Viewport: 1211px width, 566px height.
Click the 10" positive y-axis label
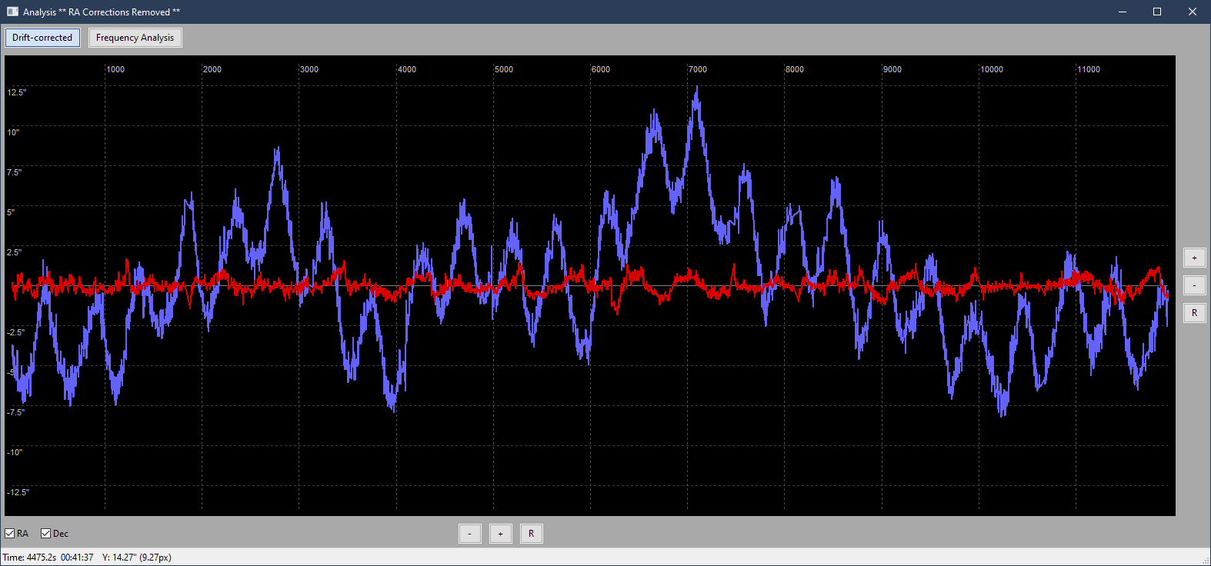[x=13, y=132]
